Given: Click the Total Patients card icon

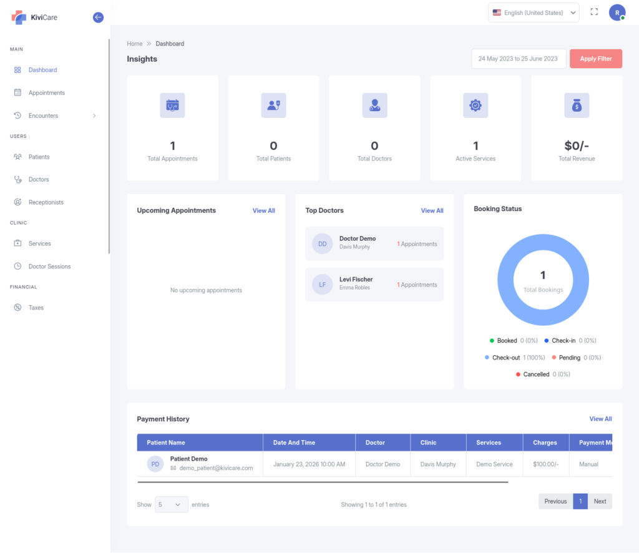Looking at the screenshot, I should [273, 105].
